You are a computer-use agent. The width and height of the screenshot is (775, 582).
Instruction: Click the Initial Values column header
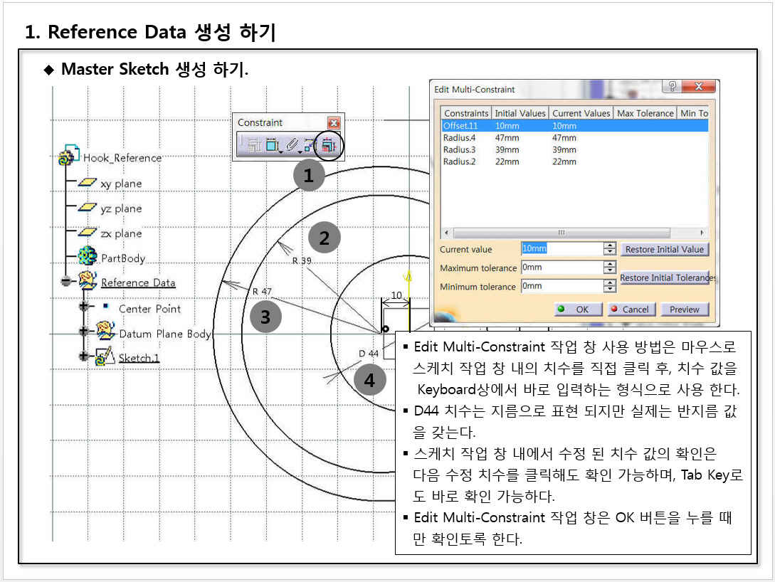tap(520, 113)
